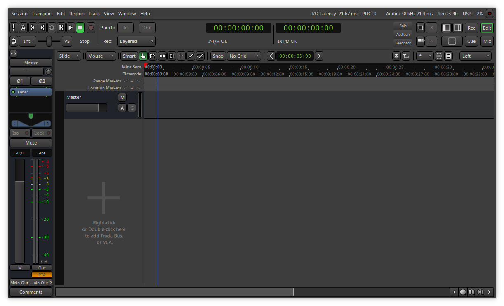Mute the Master track with M button
The width and height of the screenshot is (504, 306).
click(x=122, y=98)
